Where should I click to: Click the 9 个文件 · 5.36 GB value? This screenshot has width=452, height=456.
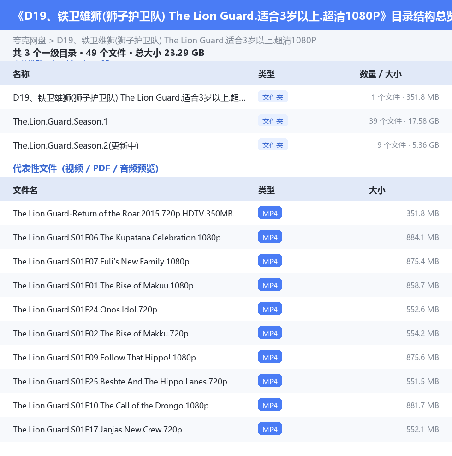(408, 145)
